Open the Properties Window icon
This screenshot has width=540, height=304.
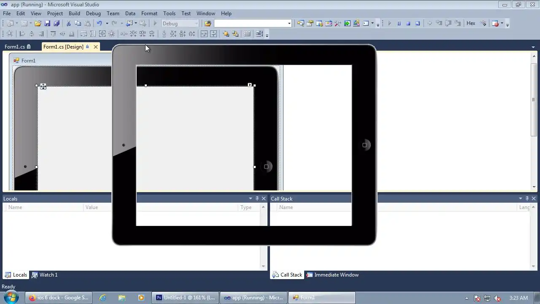click(x=310, y=24)
